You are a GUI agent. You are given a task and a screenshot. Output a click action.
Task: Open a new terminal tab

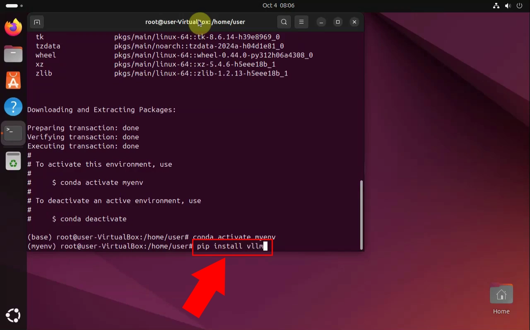click(37, 22)
